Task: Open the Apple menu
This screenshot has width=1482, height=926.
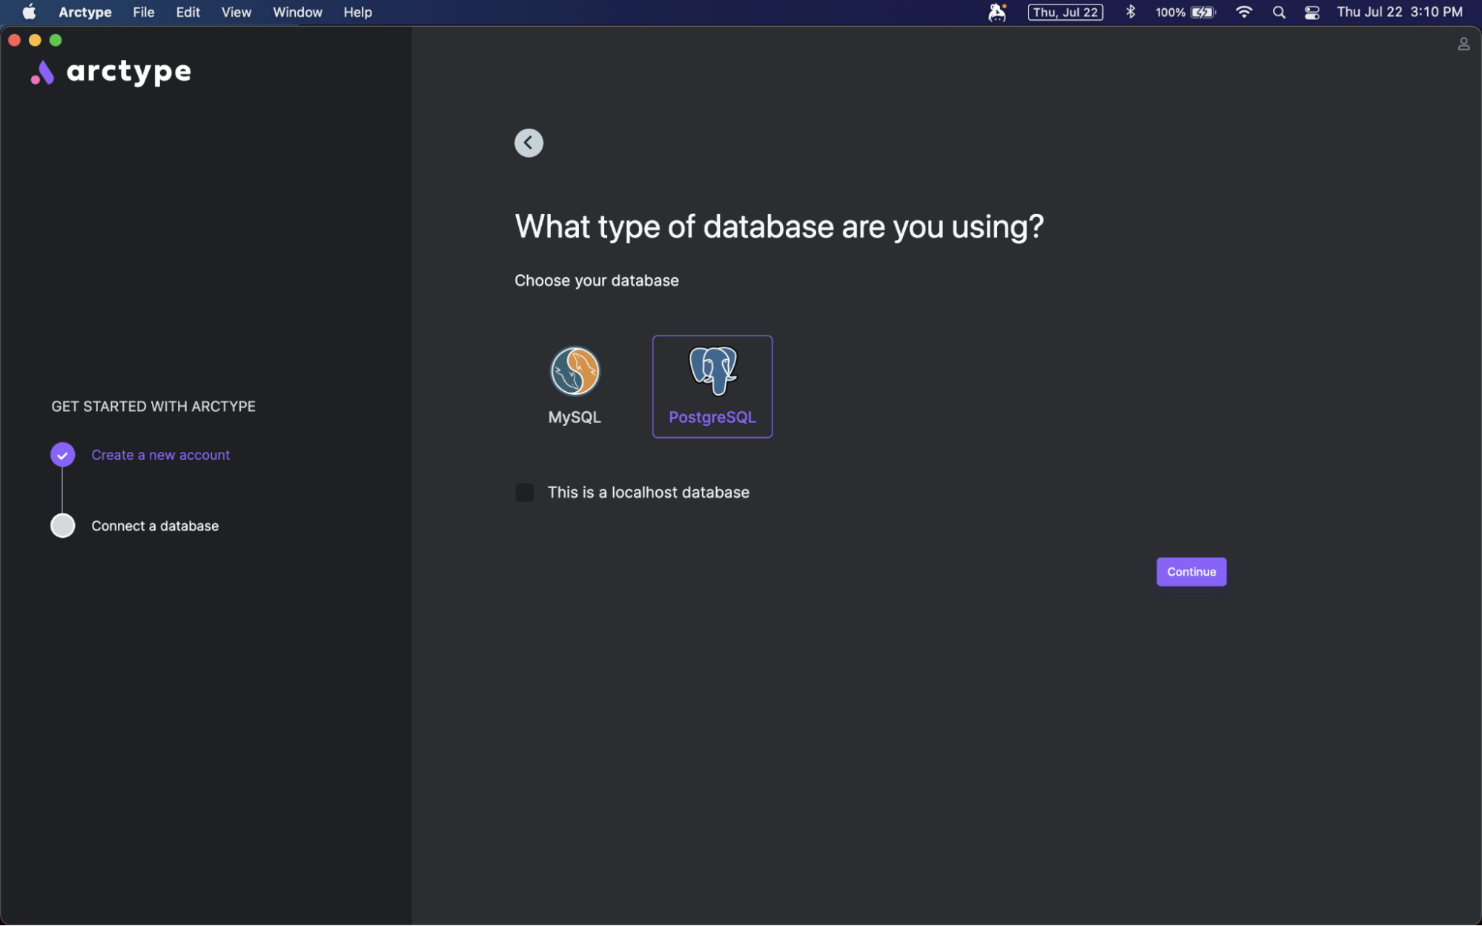Action: 29,13
